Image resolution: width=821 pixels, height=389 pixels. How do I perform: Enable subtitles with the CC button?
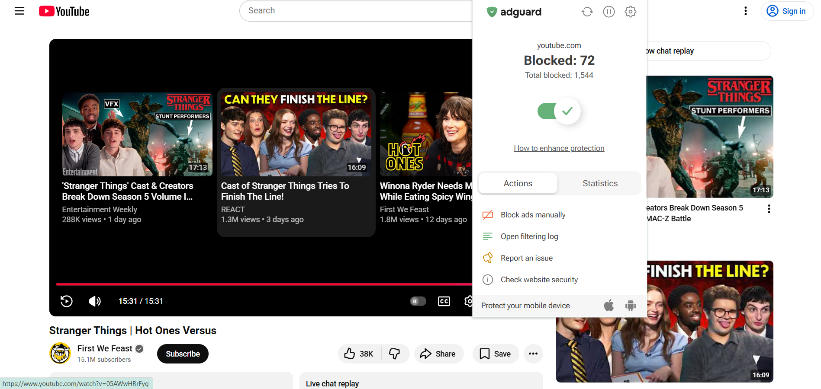pos(444,301)
